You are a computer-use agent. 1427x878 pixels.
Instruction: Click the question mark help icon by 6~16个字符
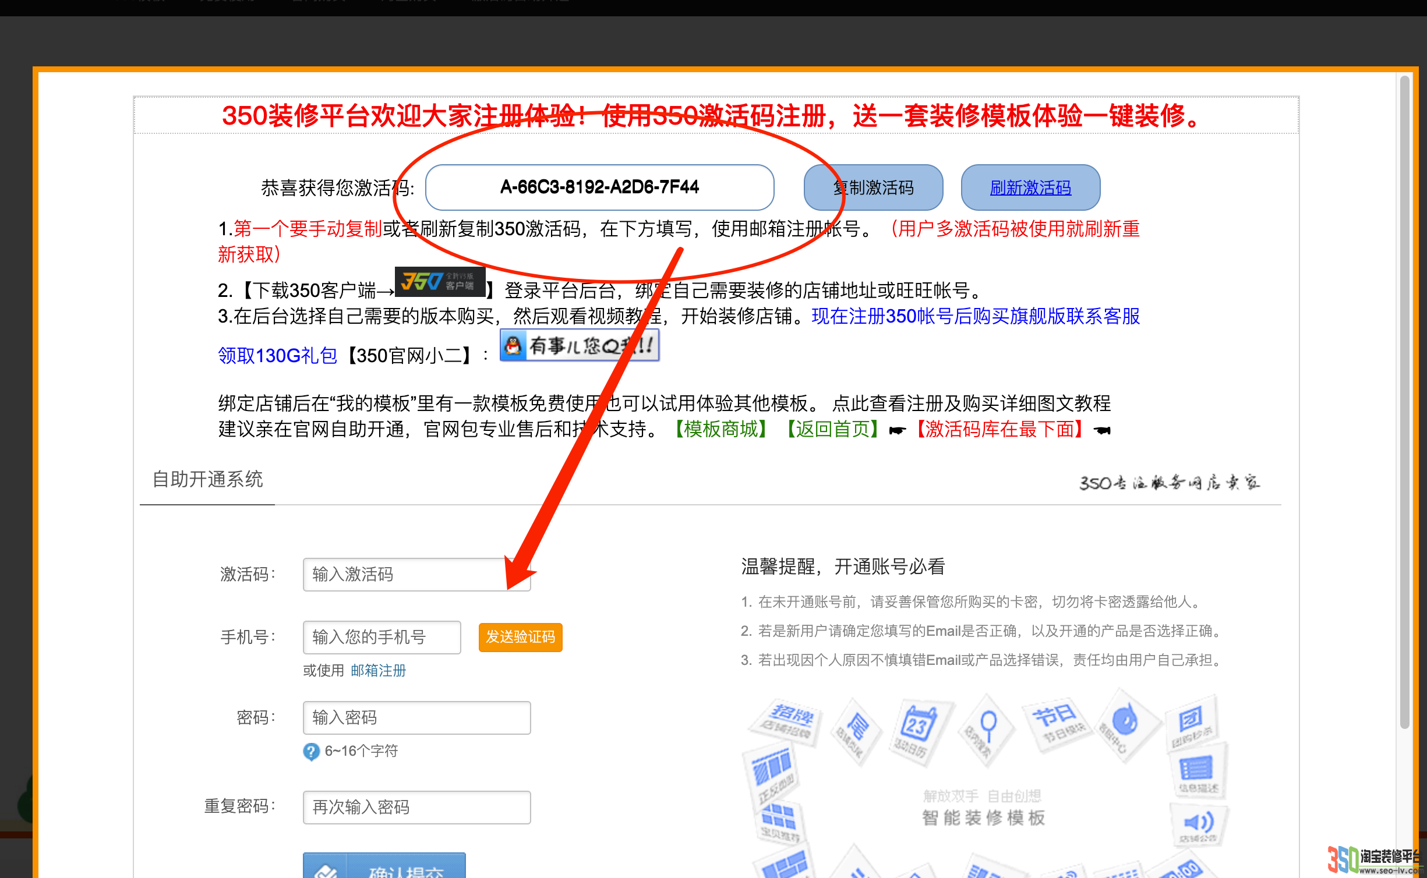click(x=311, y=752)
